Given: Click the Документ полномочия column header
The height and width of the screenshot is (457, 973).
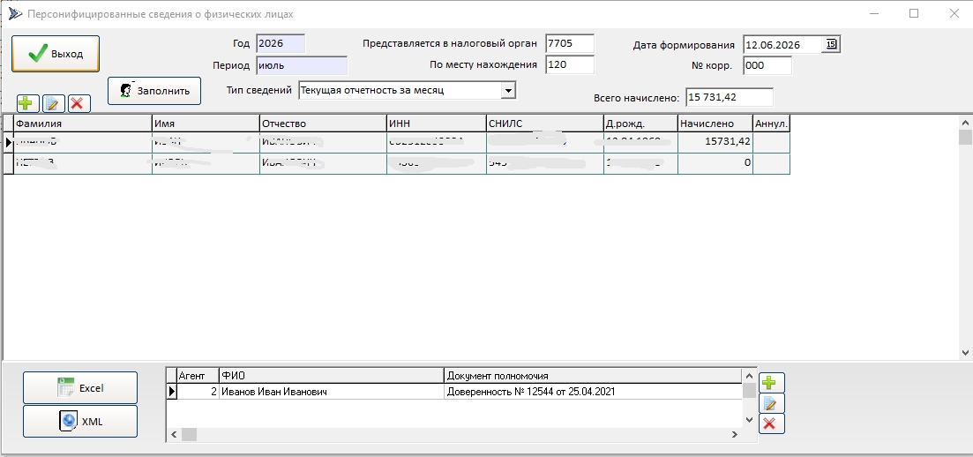Looking at the screenshot, I should [x=593, y=376].
